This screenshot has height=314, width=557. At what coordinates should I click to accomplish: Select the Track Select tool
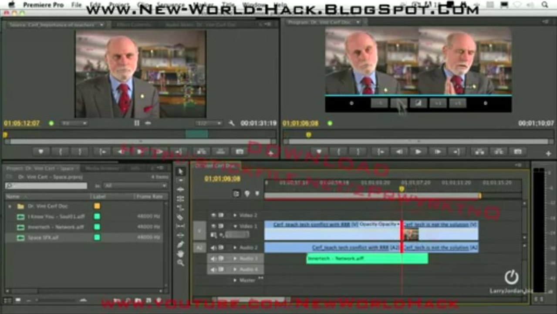pos(181,181)
